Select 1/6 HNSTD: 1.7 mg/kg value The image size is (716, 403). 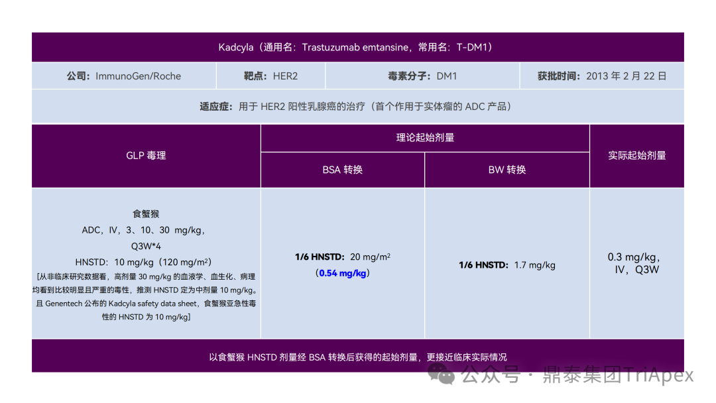point(507,265)
